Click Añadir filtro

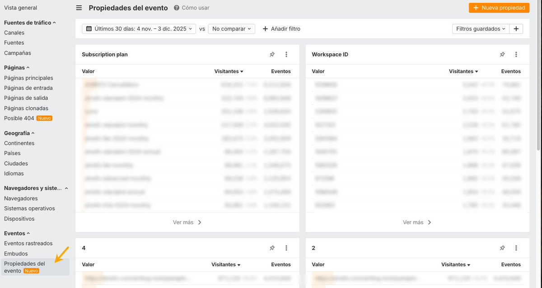(x=281, y=28)
